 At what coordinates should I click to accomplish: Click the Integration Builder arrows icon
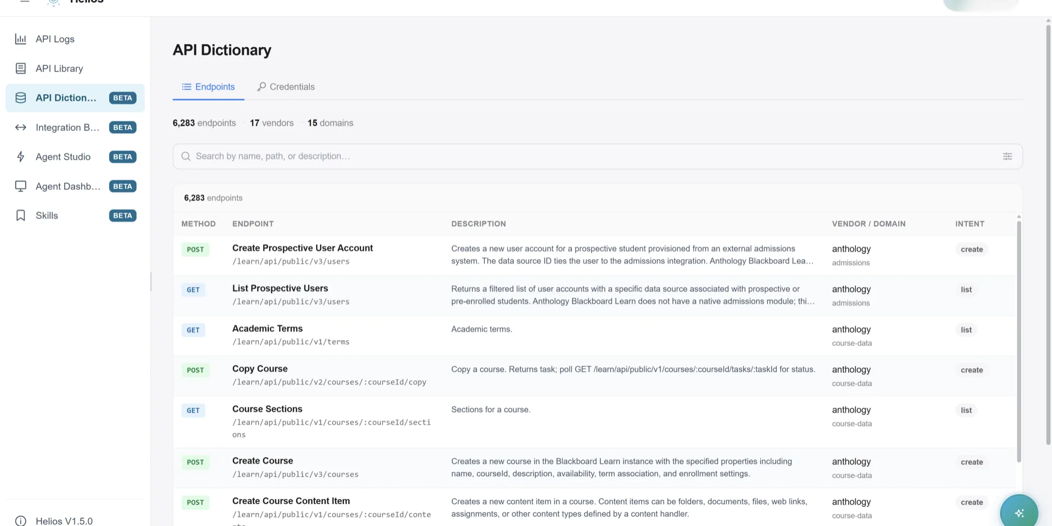20,128
